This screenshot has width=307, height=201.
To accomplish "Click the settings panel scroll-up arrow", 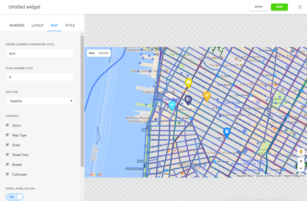I will [82, 33].
